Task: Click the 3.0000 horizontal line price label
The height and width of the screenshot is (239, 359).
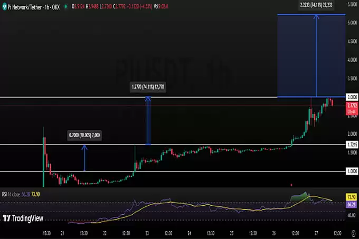Action: pos(352,98)
